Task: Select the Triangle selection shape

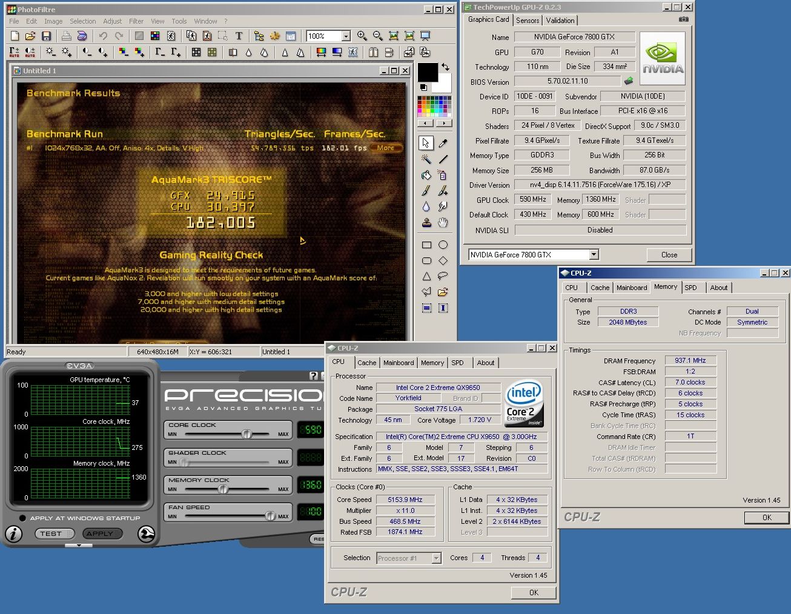Action: 426,276
